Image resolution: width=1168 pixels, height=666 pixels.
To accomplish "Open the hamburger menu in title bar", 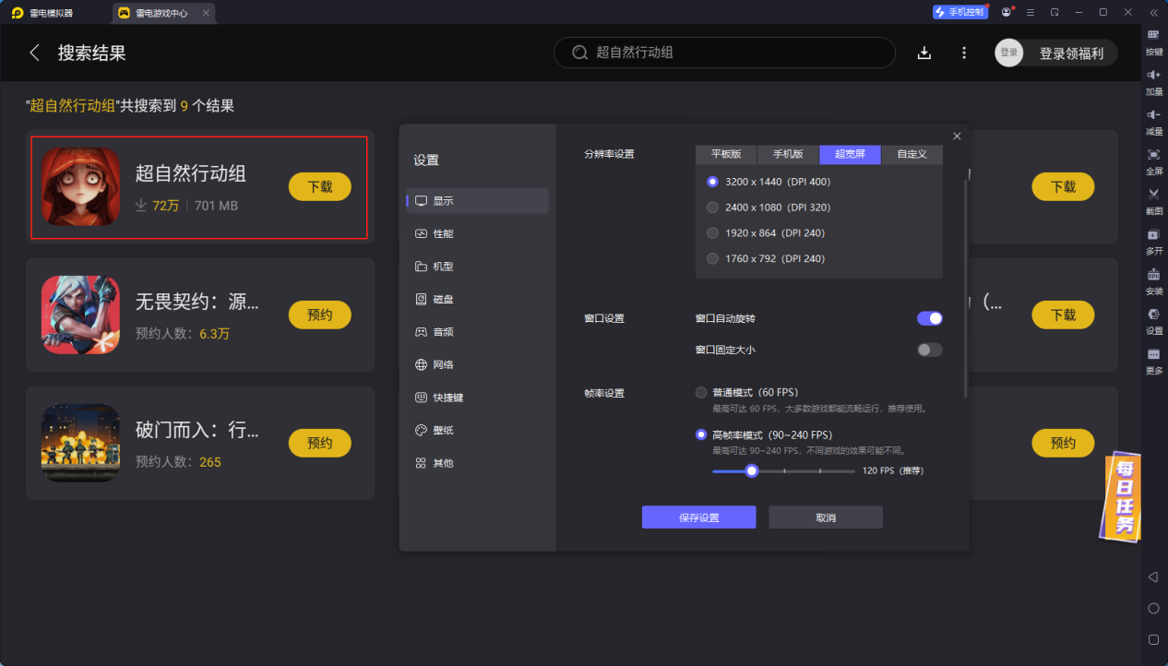I will click(1031, 12).
